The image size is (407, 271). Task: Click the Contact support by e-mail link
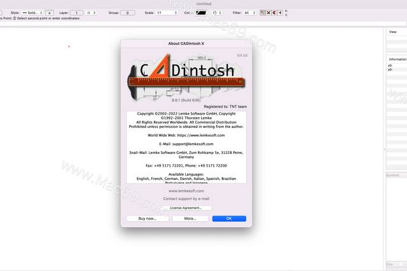click(186, 198)
